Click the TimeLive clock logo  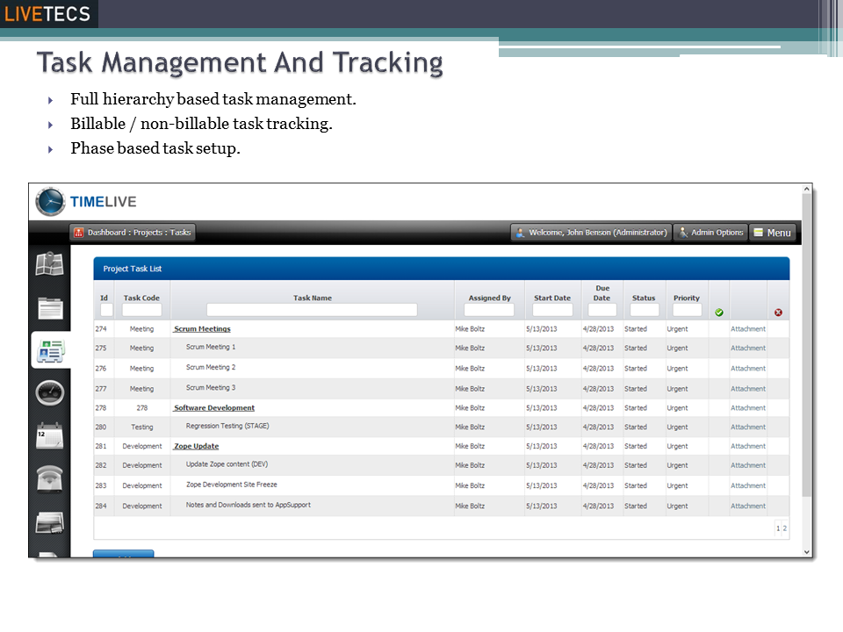[x=50, y=202]
